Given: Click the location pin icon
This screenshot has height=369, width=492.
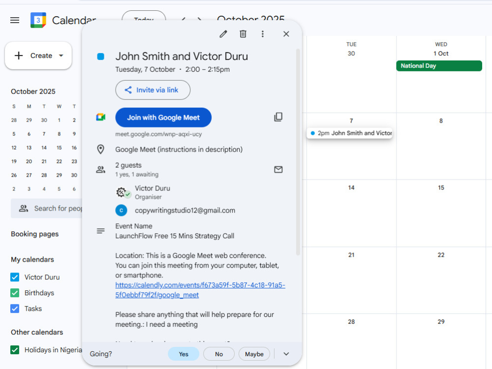Looking at the screenshot, I should (x=100, y=150).
